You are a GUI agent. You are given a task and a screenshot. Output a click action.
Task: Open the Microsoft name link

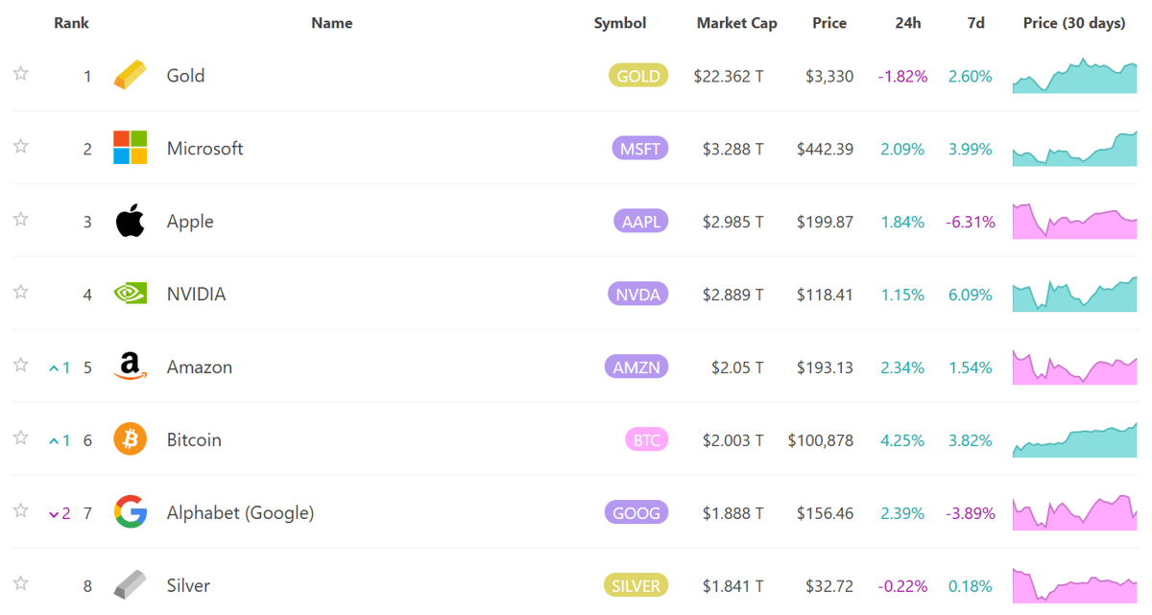click(x=204, y=149)
